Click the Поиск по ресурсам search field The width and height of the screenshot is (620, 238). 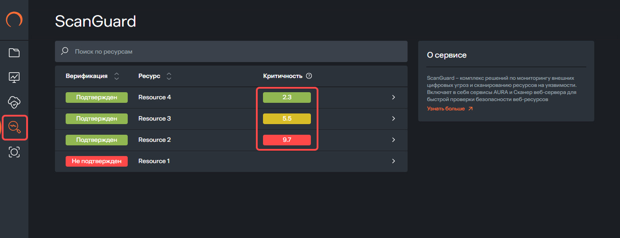(235, 51)
